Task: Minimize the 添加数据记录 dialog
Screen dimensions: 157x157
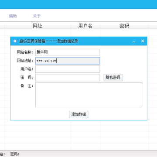Action: pyautogui.click(x=134, y=42)
